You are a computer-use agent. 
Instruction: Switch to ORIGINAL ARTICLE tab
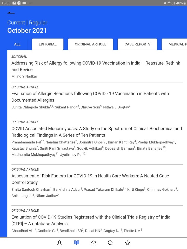click(x=90, y=44)
